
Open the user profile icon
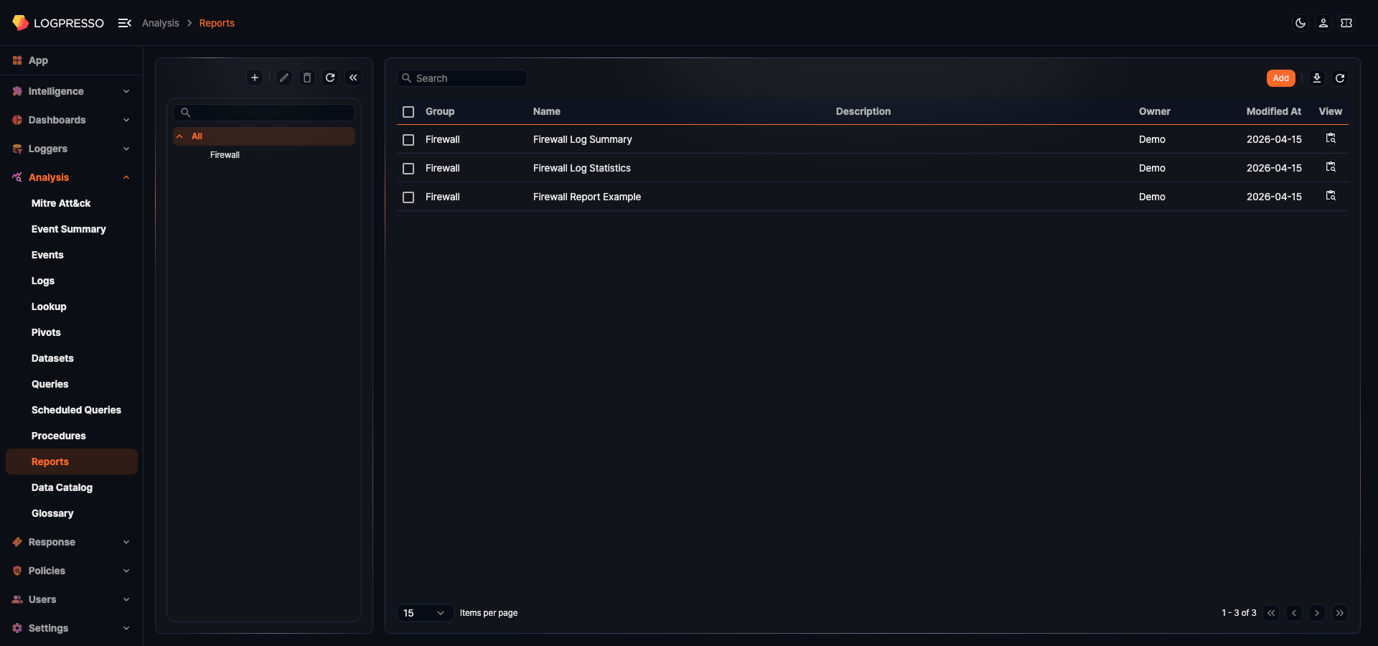coord(1323,23)
